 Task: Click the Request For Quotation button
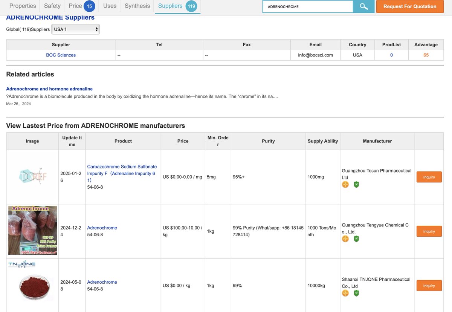[410, 6]
